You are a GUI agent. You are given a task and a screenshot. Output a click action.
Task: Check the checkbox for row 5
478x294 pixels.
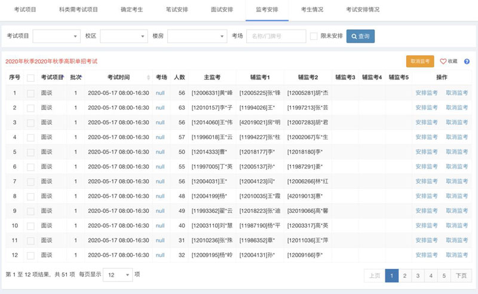click(30, 152)
